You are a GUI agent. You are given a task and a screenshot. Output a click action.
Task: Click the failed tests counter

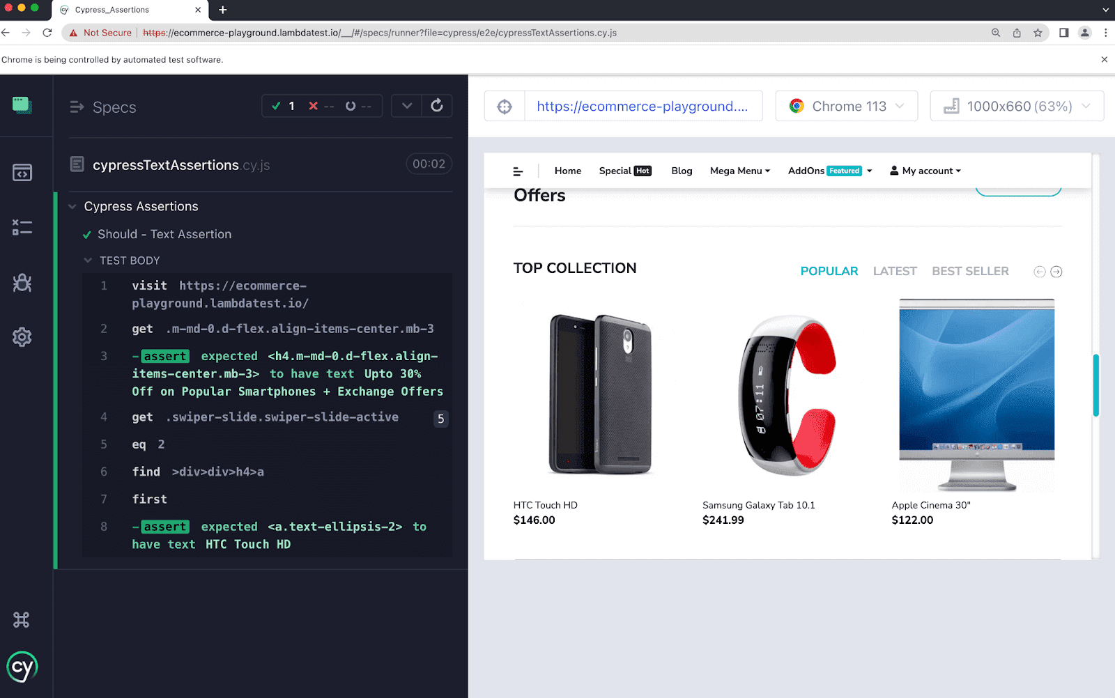point(321,106)
